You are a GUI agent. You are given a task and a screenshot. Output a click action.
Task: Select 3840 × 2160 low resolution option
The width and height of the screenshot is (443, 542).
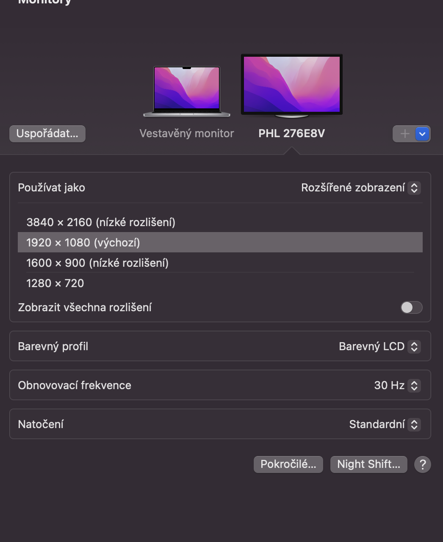tap(101, 222)
